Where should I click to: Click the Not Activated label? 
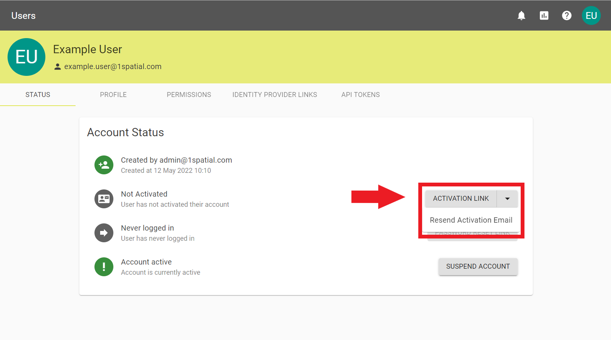pyautogui.click(x=144, y=194)
